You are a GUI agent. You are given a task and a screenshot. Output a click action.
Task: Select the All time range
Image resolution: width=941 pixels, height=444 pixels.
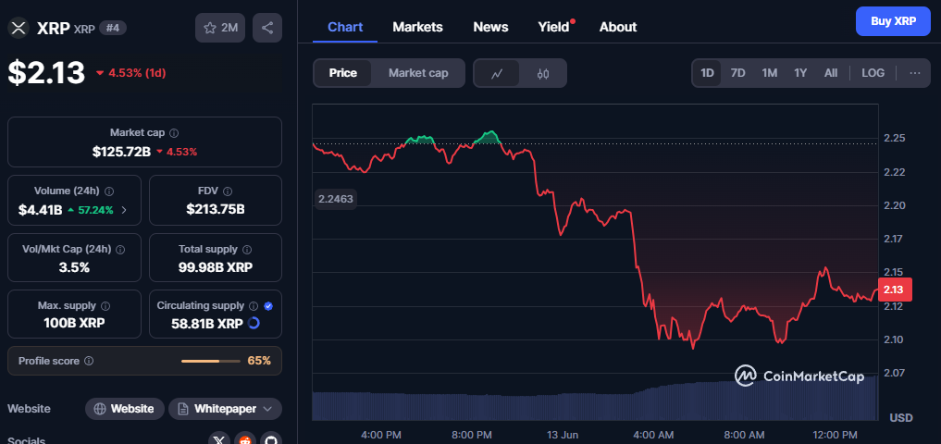tap(831, 73)
